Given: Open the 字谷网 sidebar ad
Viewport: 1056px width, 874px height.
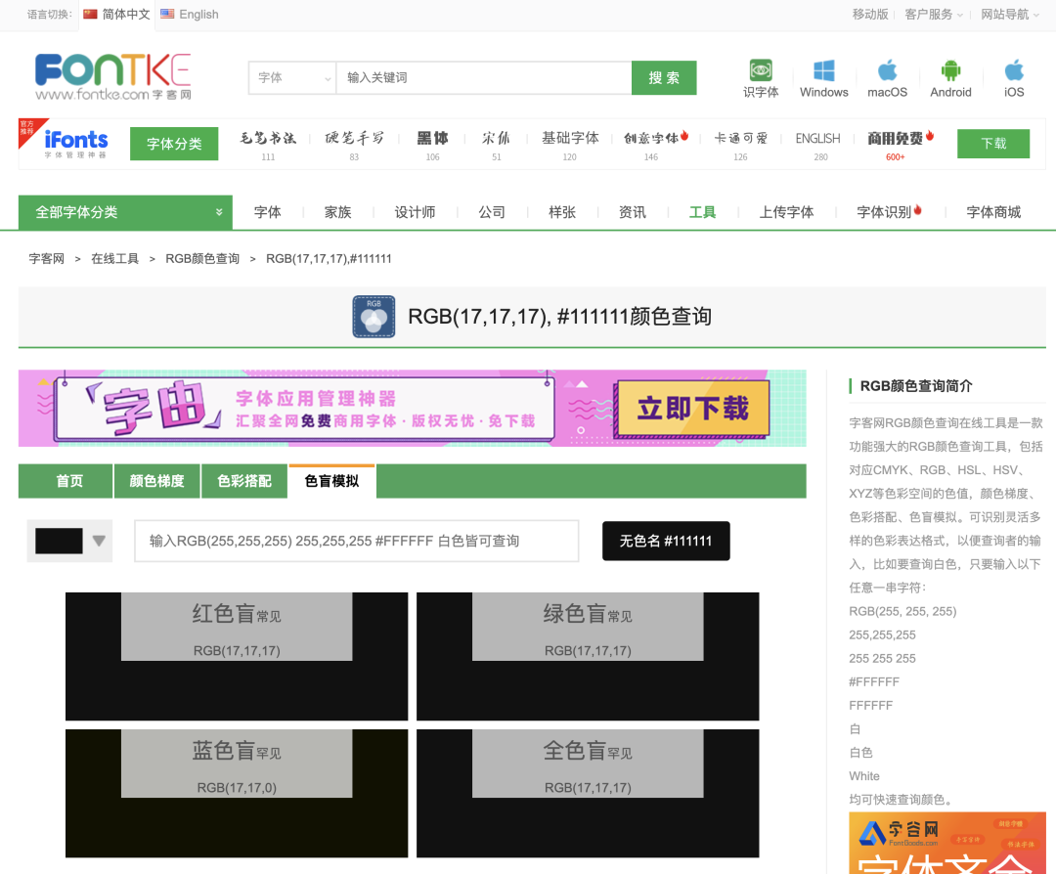Looking at the screenshot, I should pos(946,843).
